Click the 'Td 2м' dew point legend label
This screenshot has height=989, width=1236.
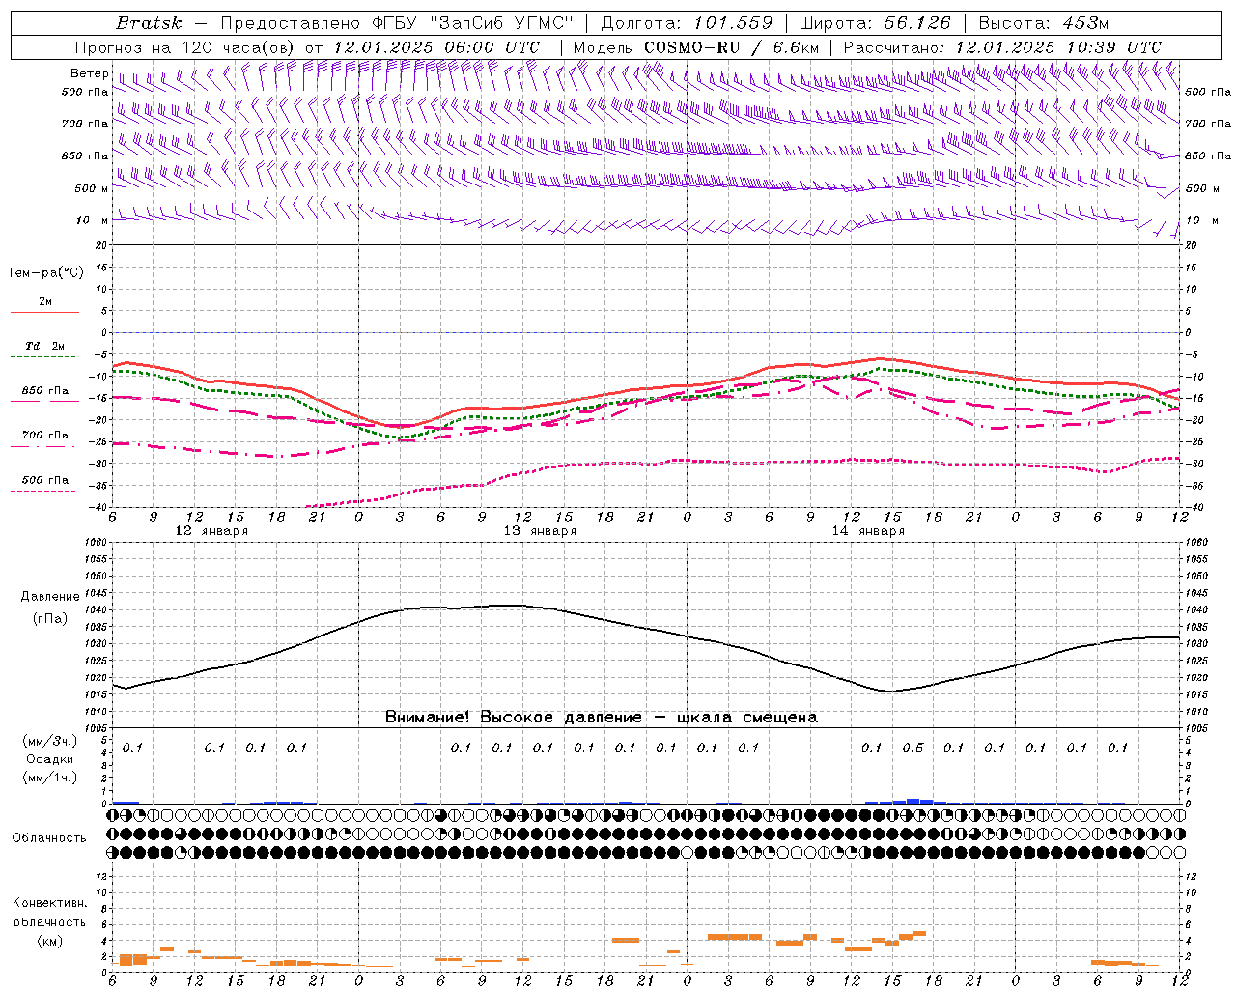[44, 346]
